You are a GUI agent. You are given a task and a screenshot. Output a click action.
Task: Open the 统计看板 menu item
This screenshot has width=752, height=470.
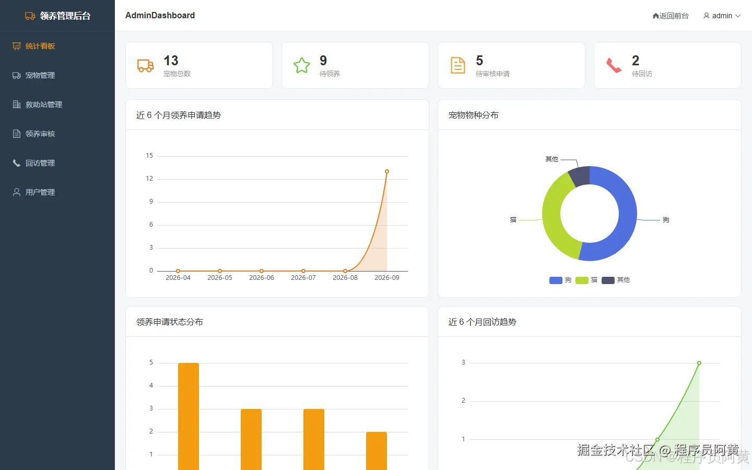pyautogui.click(x=57, y=46)
